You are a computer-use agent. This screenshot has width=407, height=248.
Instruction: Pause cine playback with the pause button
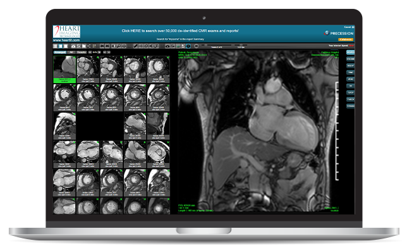pyautogui.click(x=196, y=46)
